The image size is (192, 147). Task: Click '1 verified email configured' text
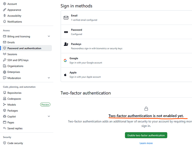[84, 20]
